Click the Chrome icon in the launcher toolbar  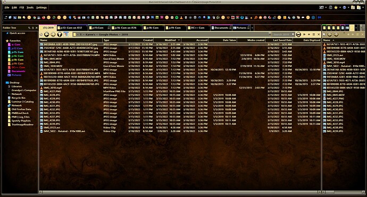pyautogui.click(x=34, y=17)
